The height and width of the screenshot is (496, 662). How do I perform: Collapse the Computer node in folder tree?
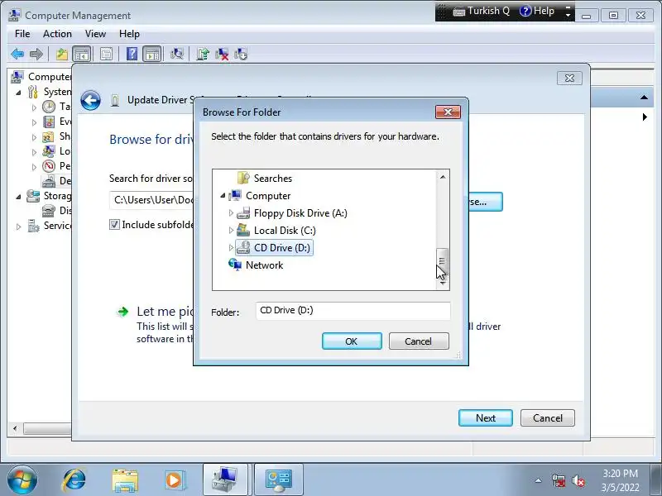coord(223,196)
